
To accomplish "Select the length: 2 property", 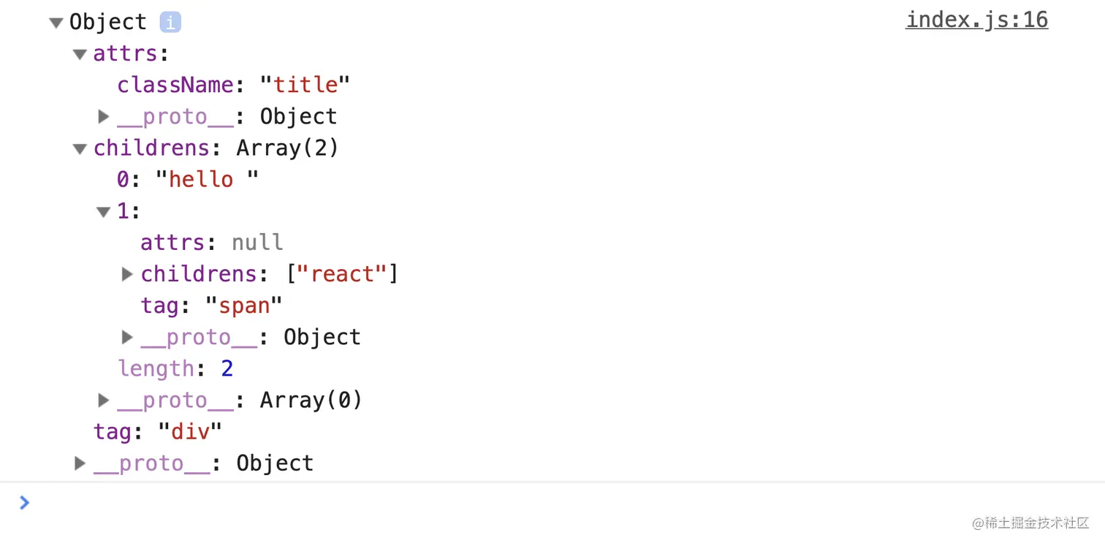I will [x=175, y=368].
